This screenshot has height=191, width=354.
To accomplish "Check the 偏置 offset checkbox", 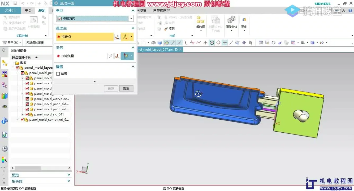I will pyautogui.click(x=58, y=74).
